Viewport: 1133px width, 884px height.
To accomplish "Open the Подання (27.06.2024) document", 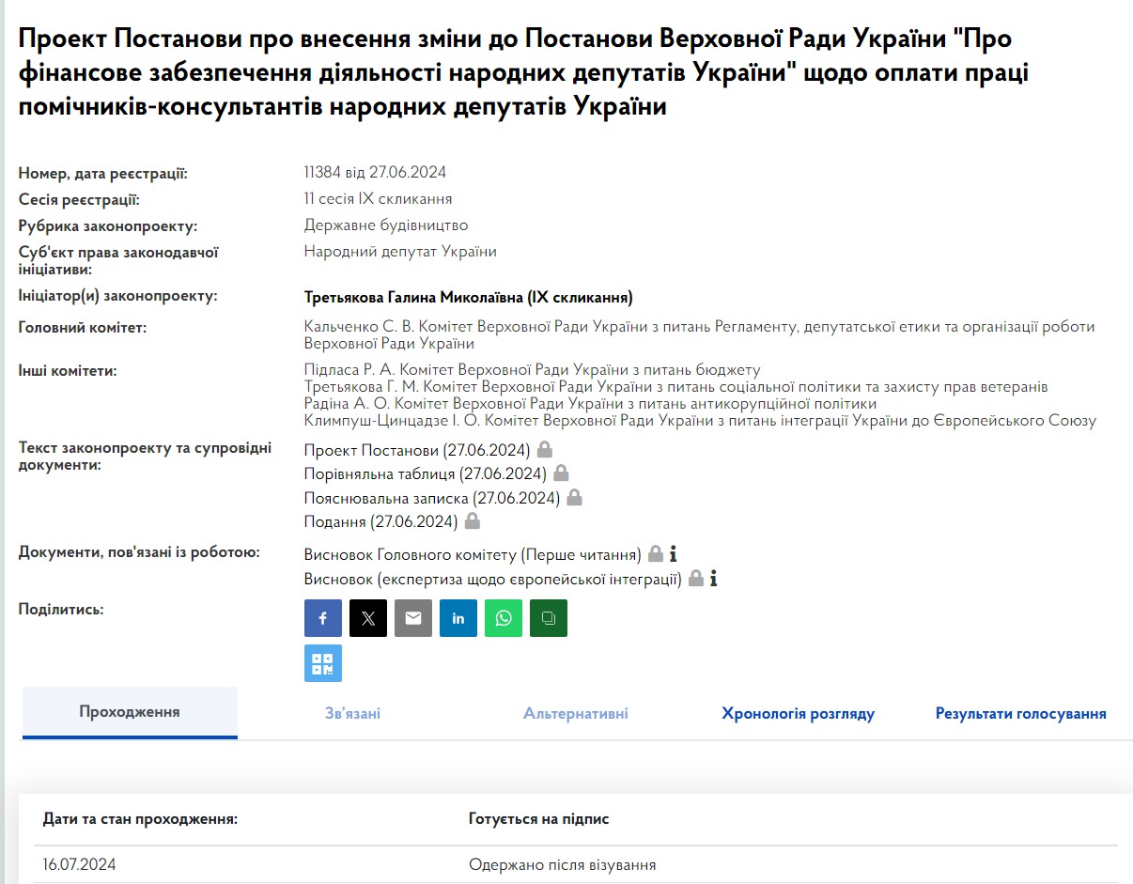I will pyautogui.click(x=380, y=521).
